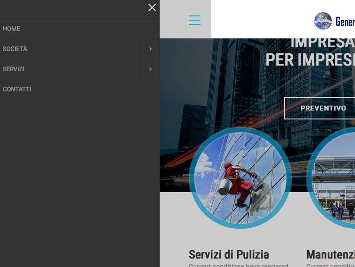Open the Manutenzi... heading link
Image resolution: width=355 pixels, height=267 pixels.
click(x=331, y=254)
